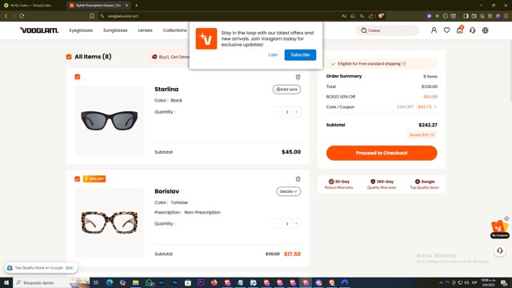Open Firefox from the taskbar
This screenshot has height=288, width=512.
[214, 282]
